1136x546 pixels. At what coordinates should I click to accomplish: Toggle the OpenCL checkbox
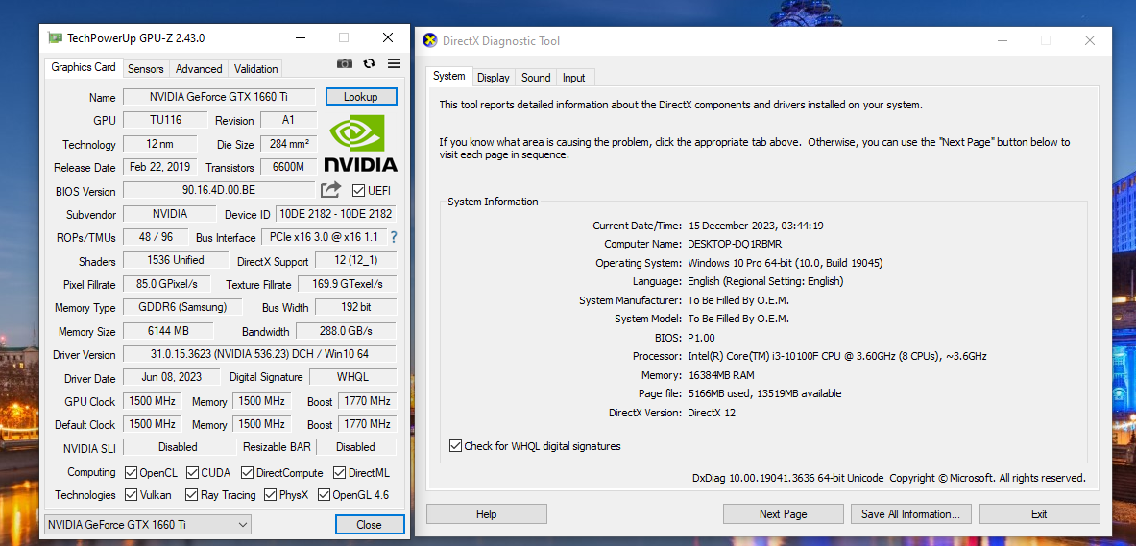tap(132, 473)
